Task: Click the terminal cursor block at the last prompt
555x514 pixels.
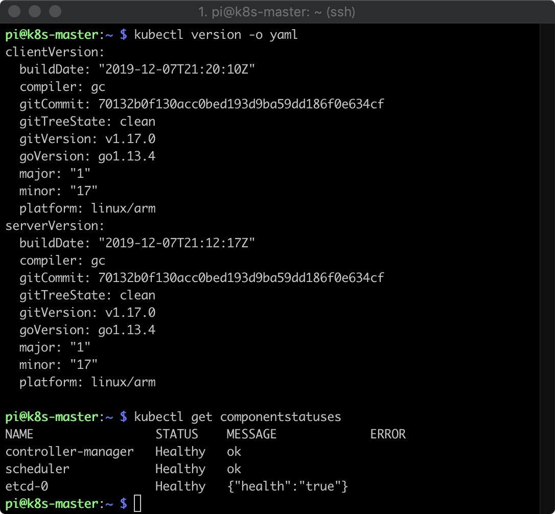Action: tap(137, 503)
